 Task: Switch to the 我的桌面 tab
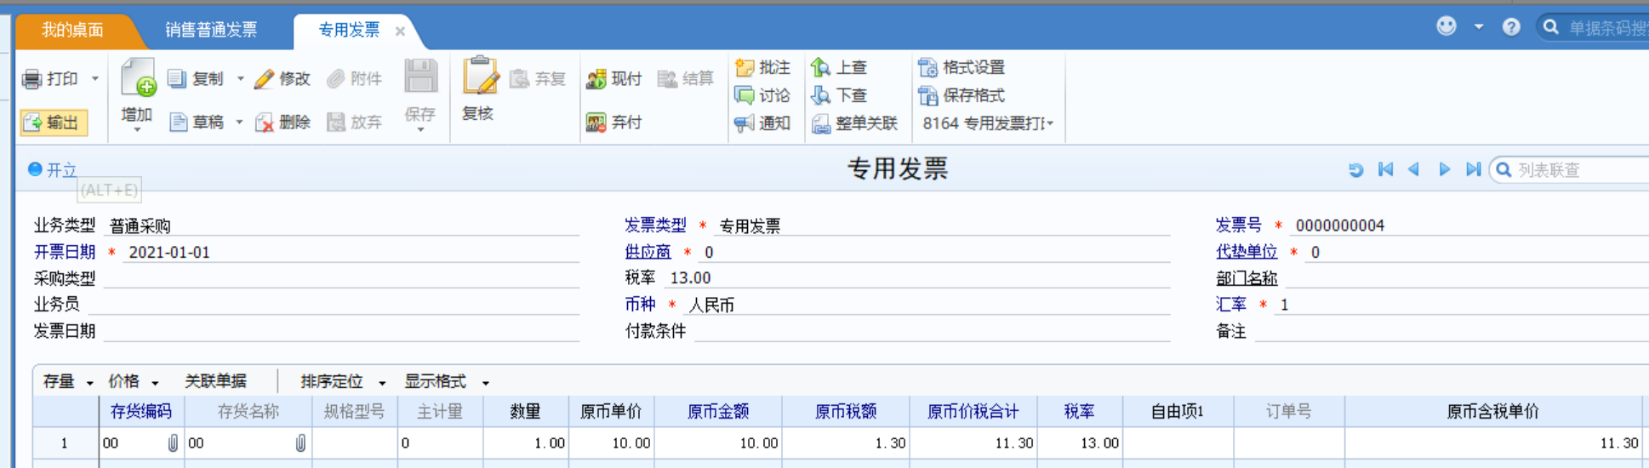[x=73, y=30]
